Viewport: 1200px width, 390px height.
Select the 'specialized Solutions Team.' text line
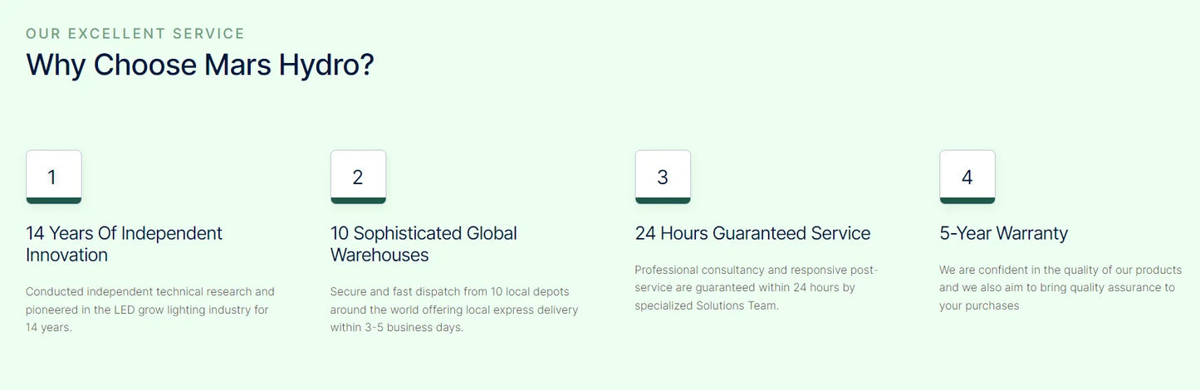tap(707, 306)
